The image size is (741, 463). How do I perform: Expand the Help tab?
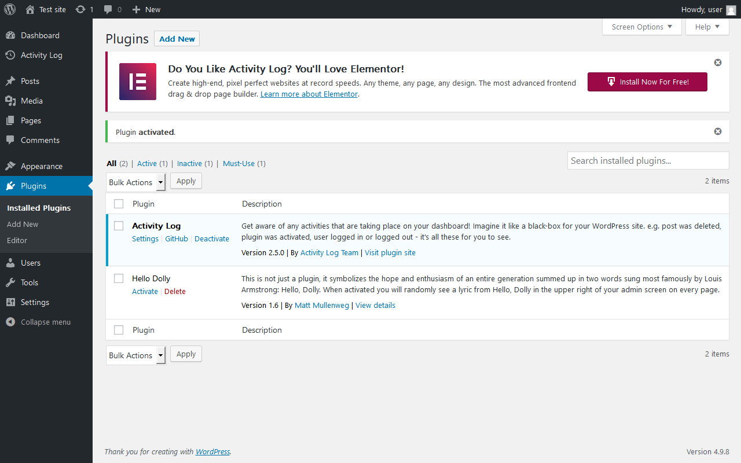click(x=707, y=27)
